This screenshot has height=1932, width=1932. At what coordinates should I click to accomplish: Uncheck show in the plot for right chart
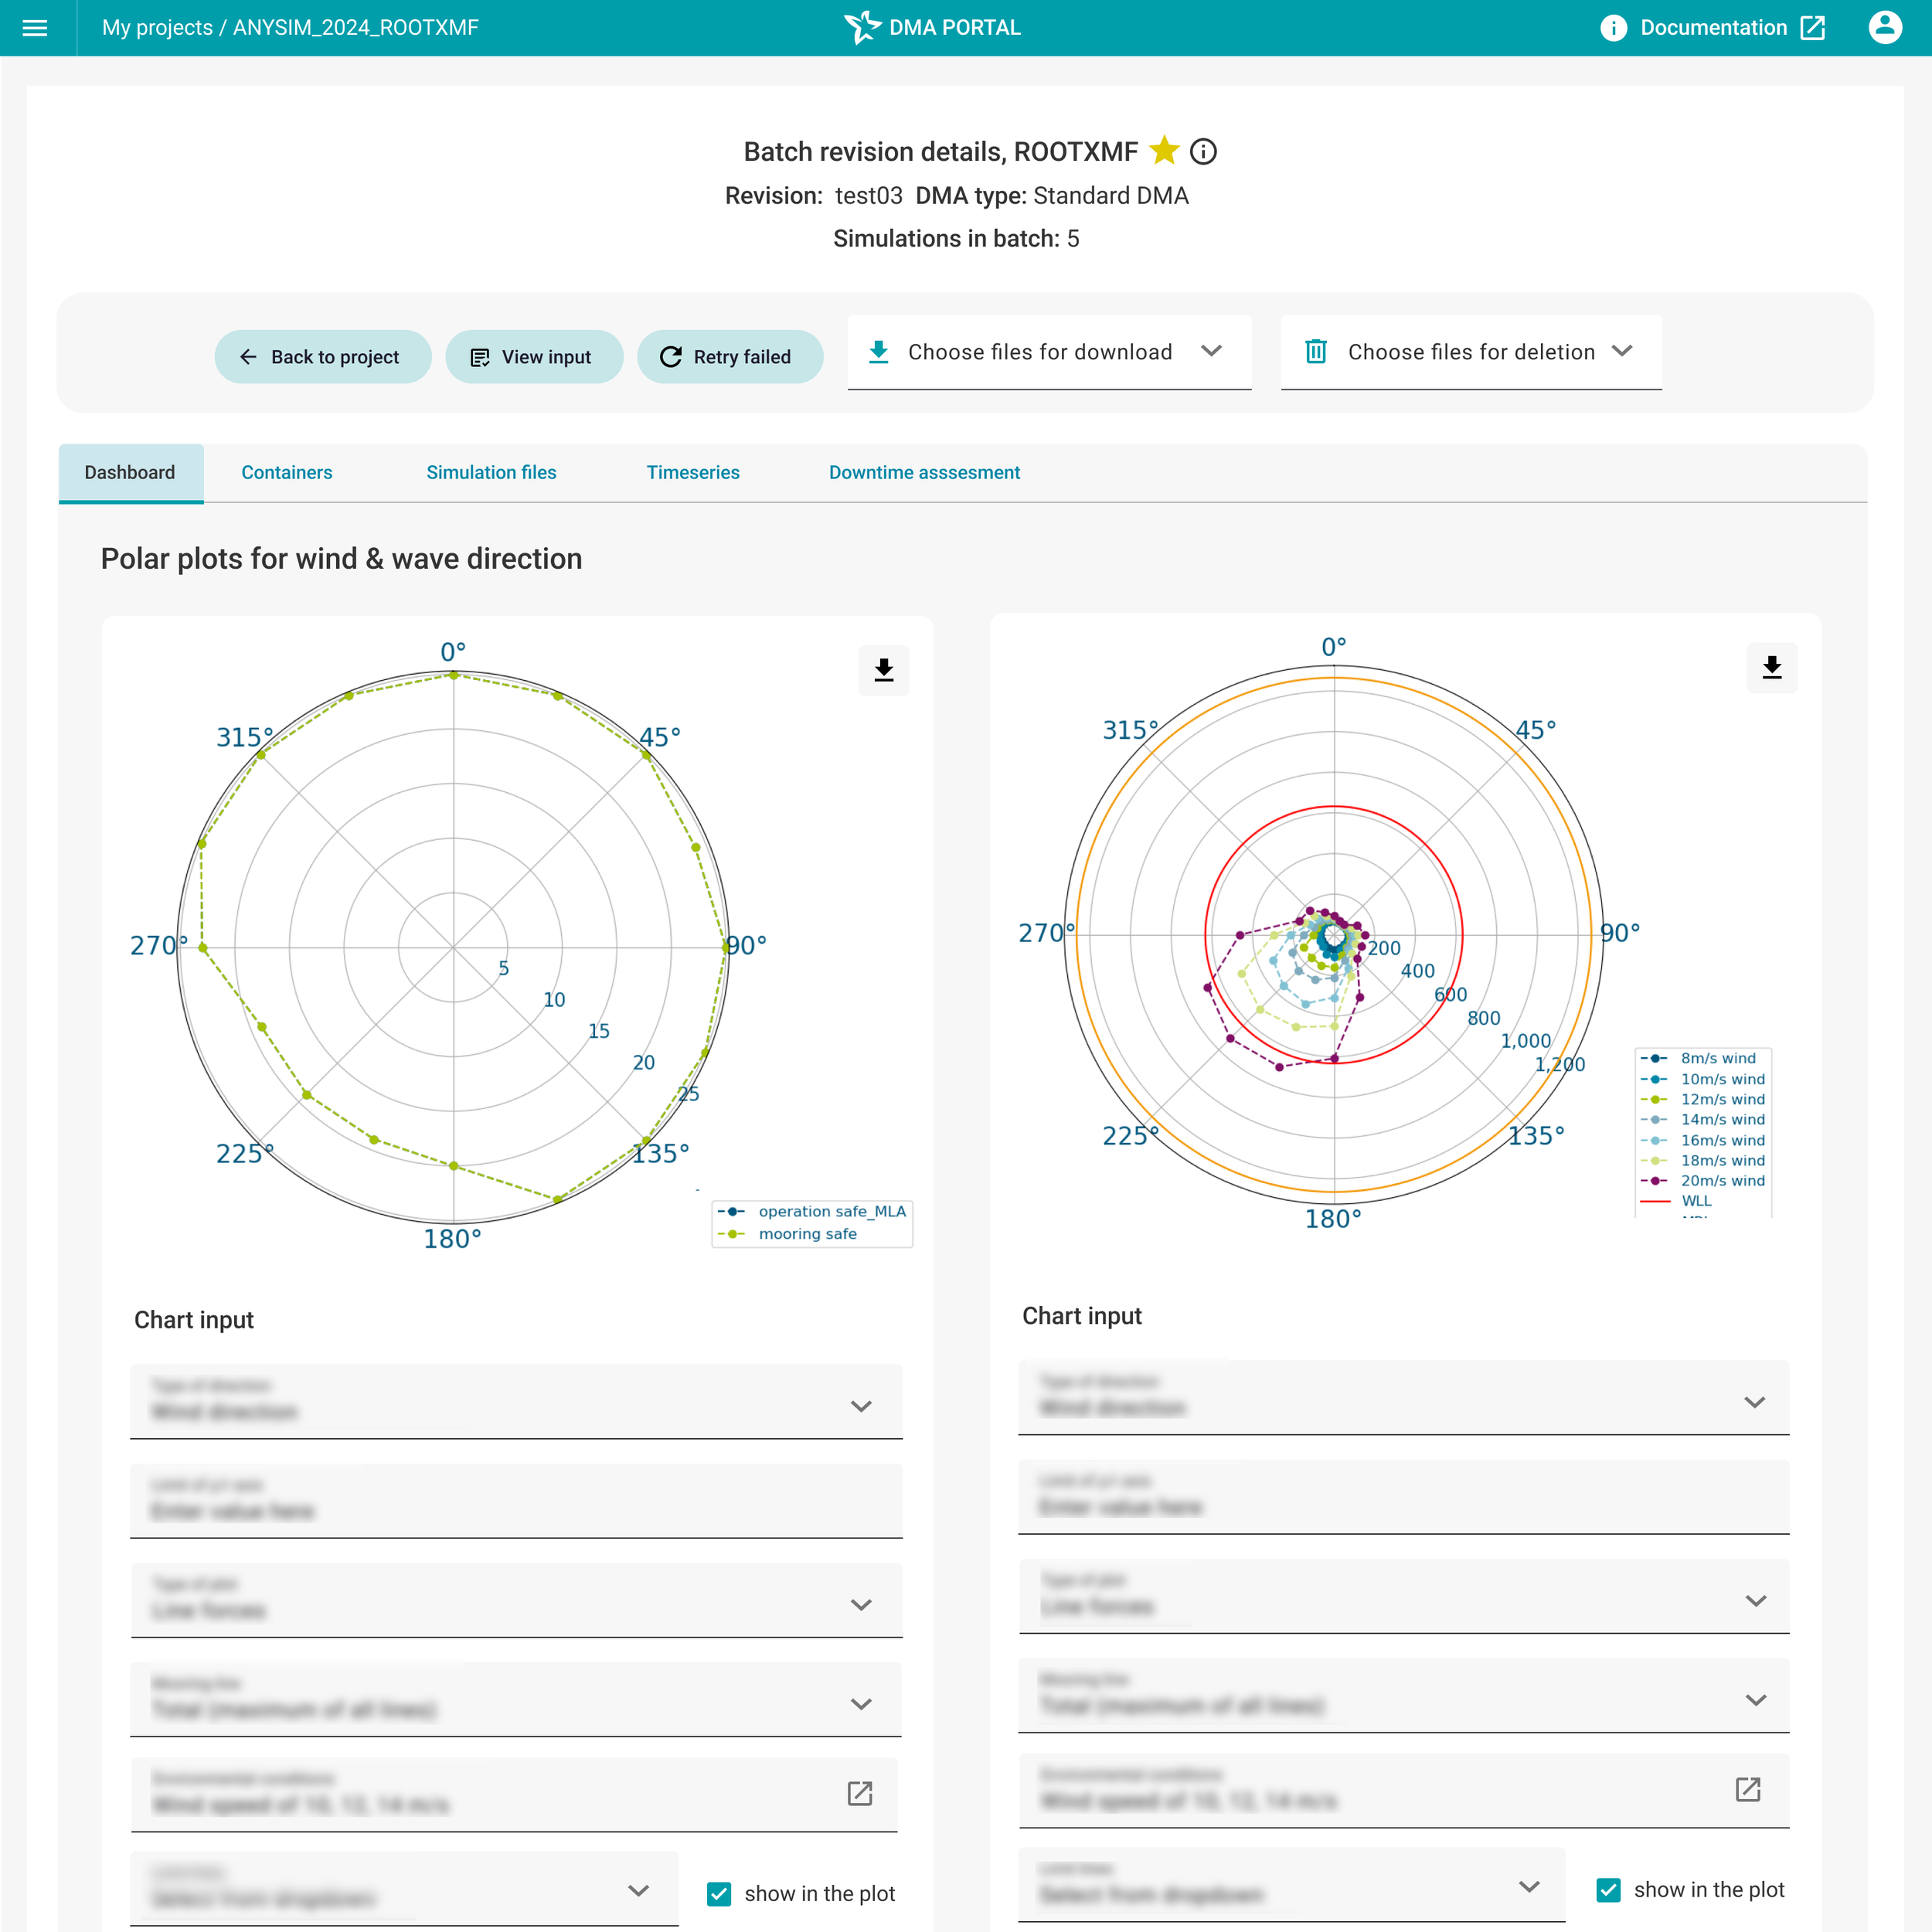coord(1608,1889)
